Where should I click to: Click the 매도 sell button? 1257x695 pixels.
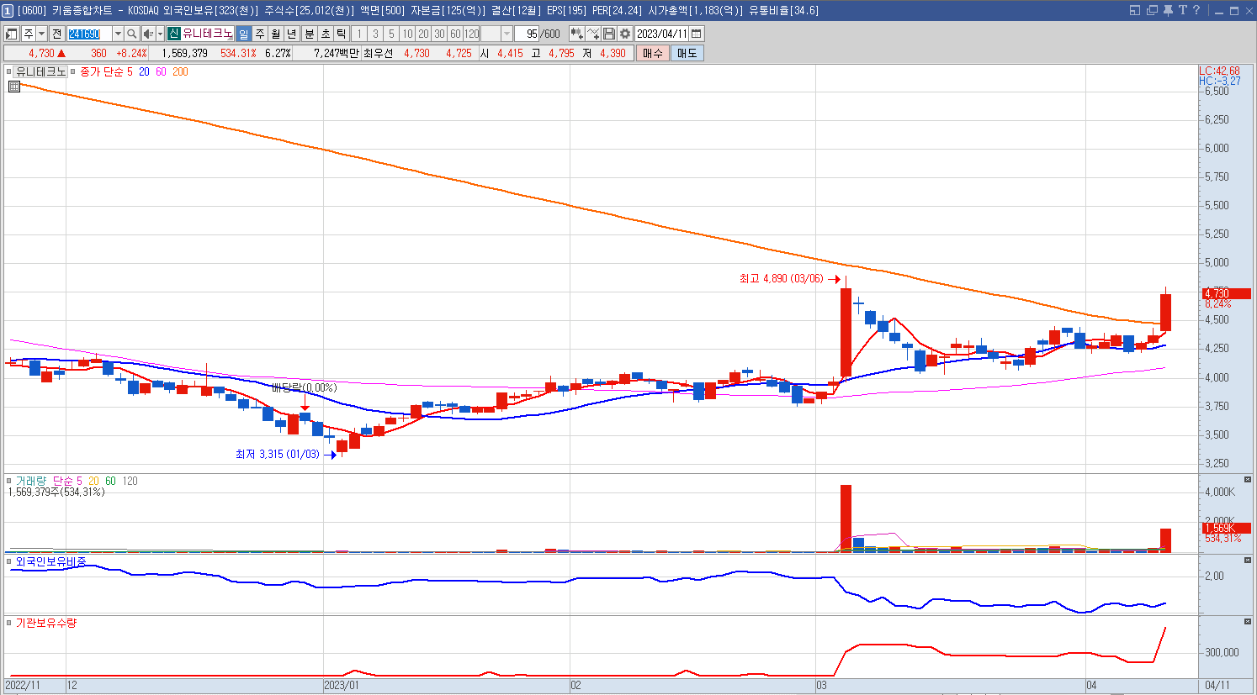click(687, 53)
